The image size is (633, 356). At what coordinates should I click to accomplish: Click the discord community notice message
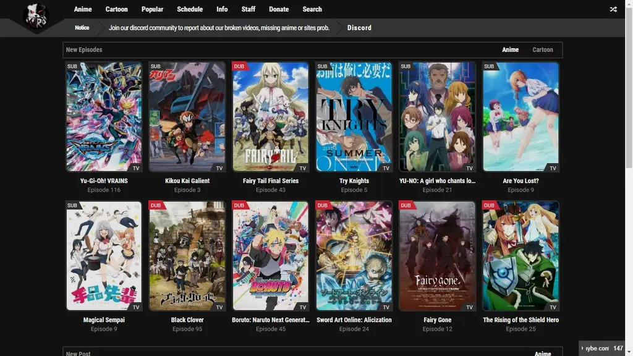219,28
